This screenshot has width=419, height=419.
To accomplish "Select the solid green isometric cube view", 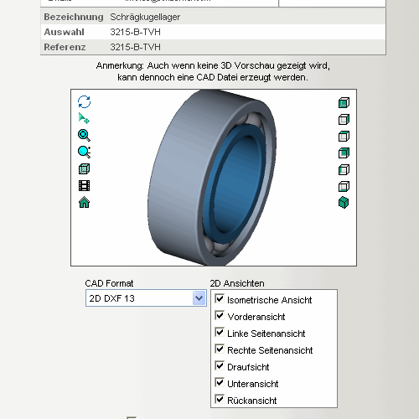I will tap(344, 203).
